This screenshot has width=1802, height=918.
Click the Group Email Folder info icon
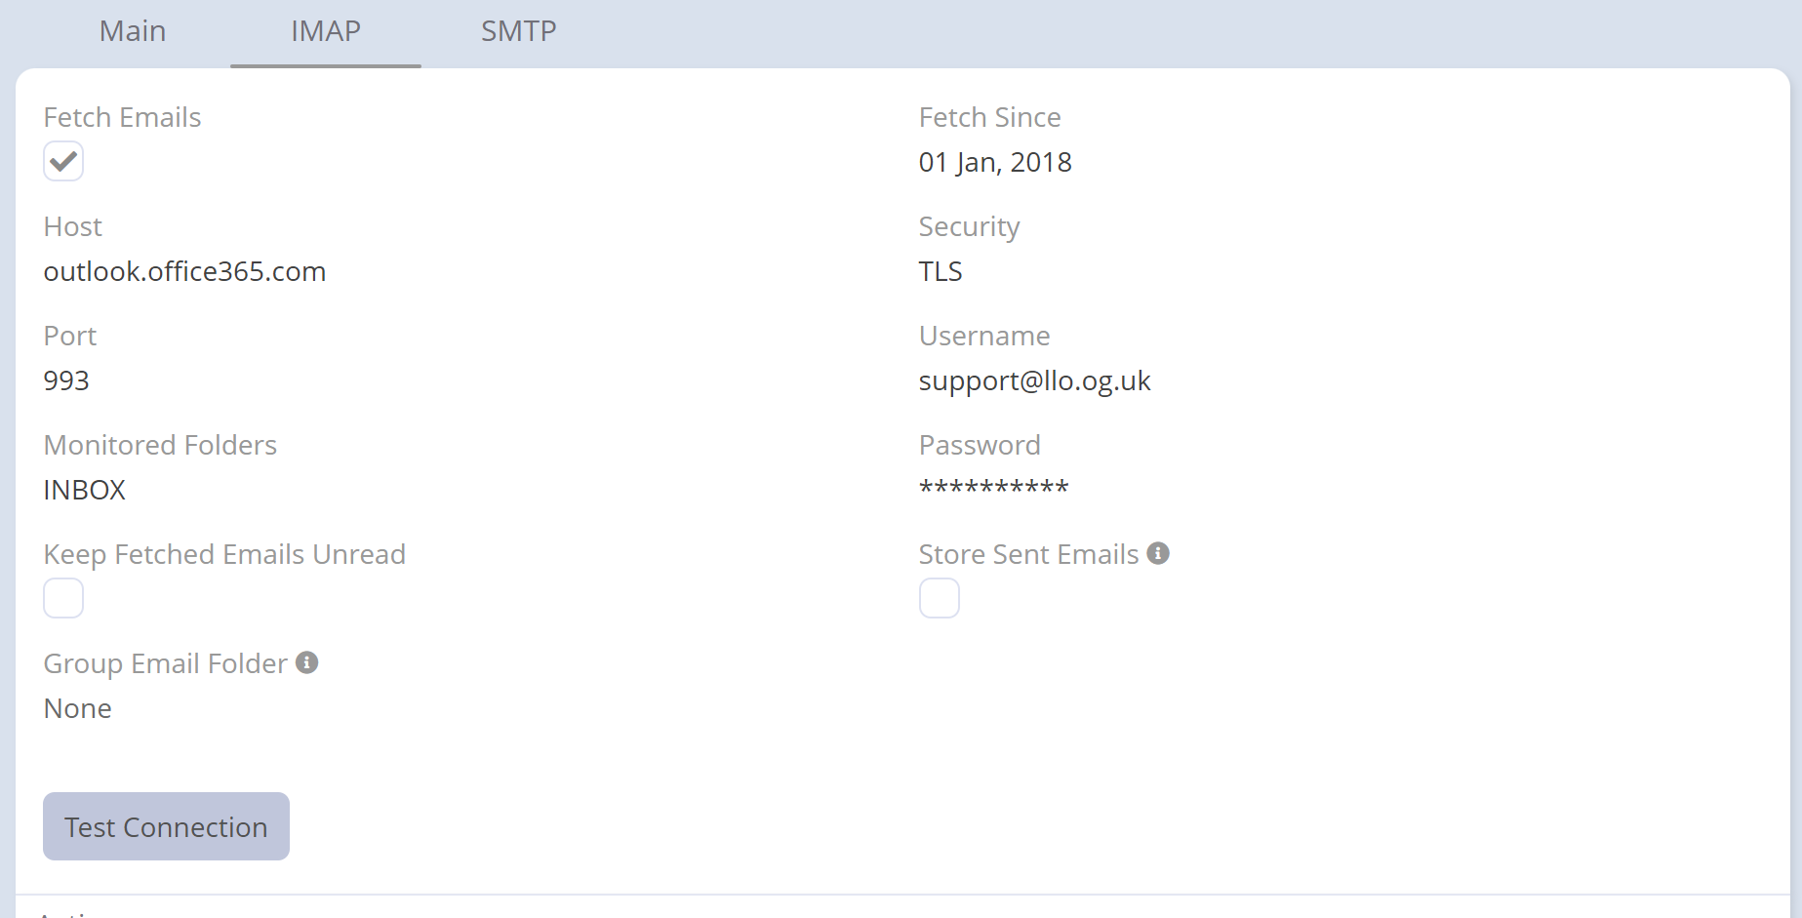(306, 662)
